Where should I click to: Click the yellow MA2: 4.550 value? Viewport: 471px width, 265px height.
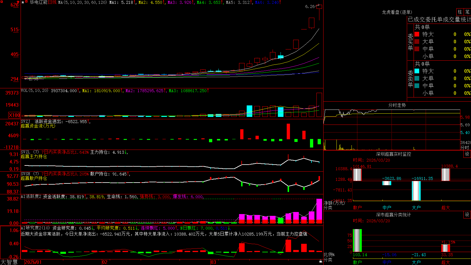coord(150,2)
